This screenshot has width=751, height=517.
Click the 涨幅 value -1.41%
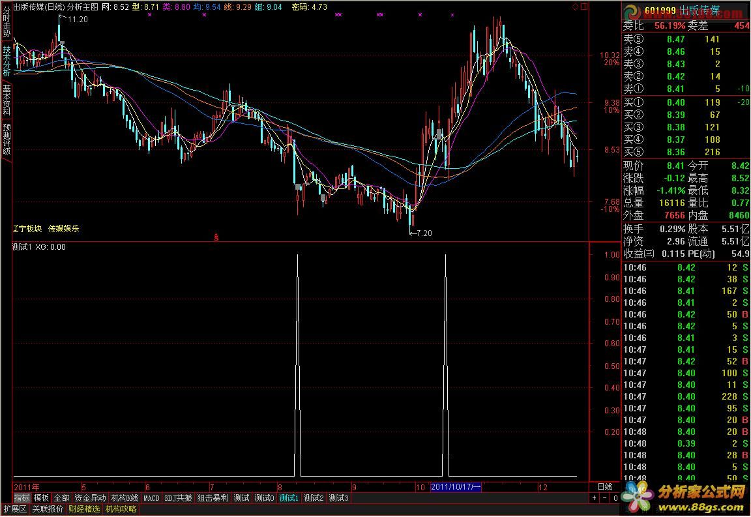[670, 191]
